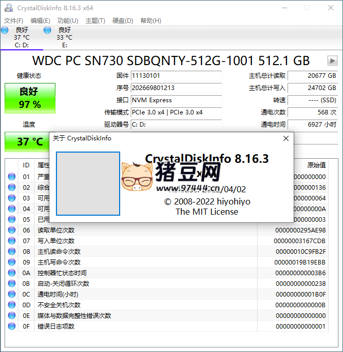Click the gray image box in About dialog
Image resolution: width=343 pixels, height=352 pixels.
tap(88, 184)
